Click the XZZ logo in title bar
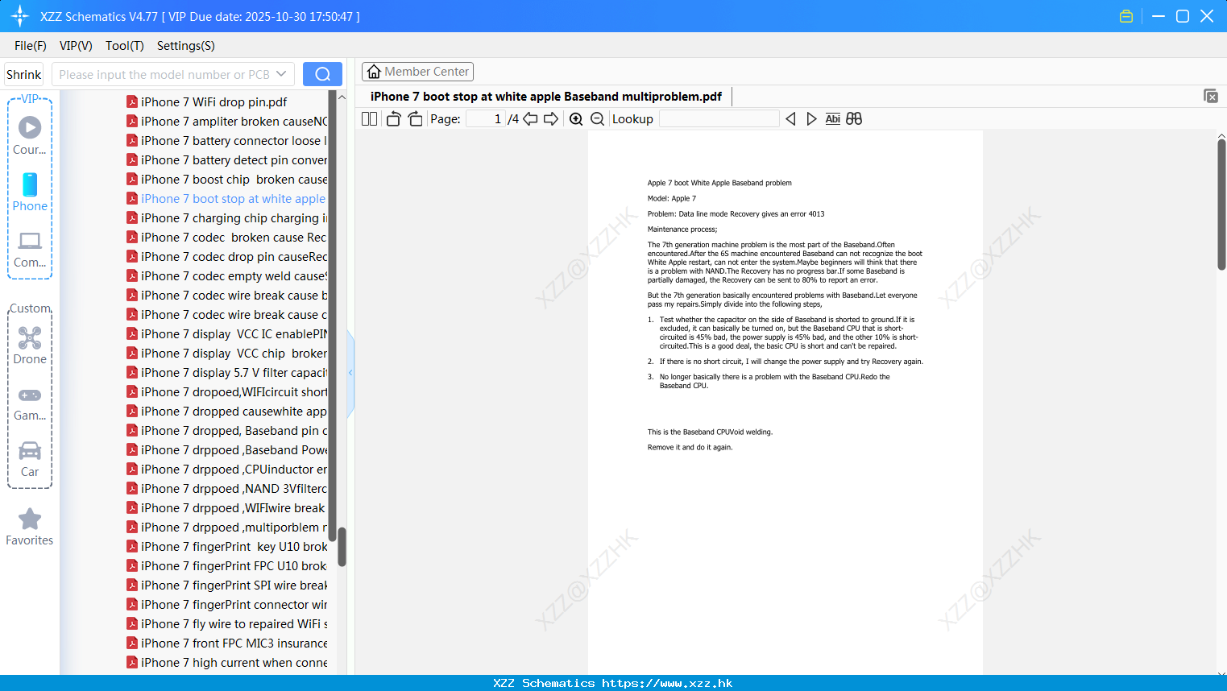The width and height of the screenshot is (1227, 691). [20, 16]
